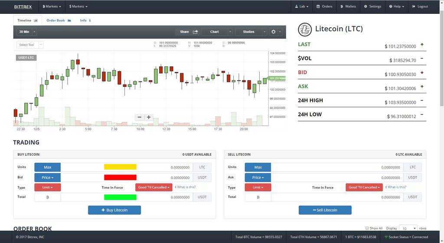Open Good 'Til Cancelled dropdown in Buy panel
Image resolution: width=444 pixels, height=243 pixels.
[154, 187]
